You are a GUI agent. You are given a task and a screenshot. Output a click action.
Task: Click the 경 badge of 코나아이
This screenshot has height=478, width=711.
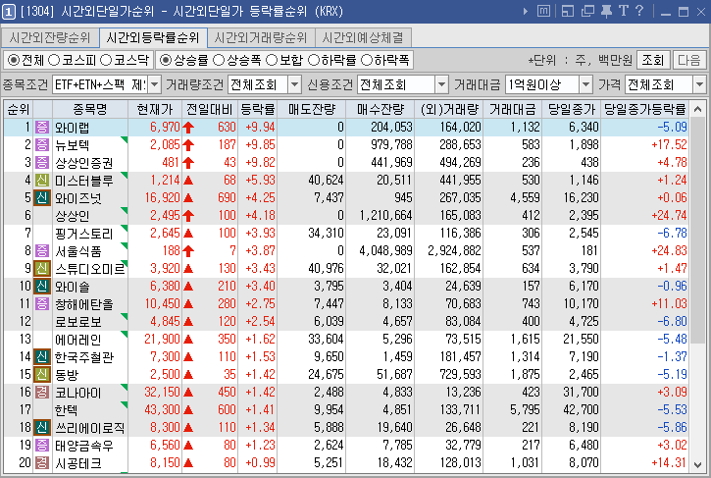pos(42,393)
